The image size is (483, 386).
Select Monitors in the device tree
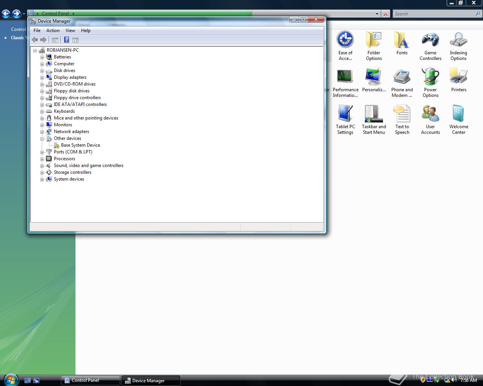coord(63,125)
